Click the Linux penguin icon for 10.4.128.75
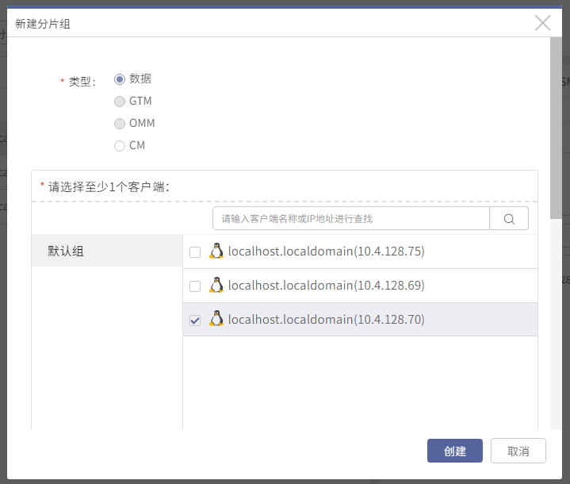 (x=216, y=251)
